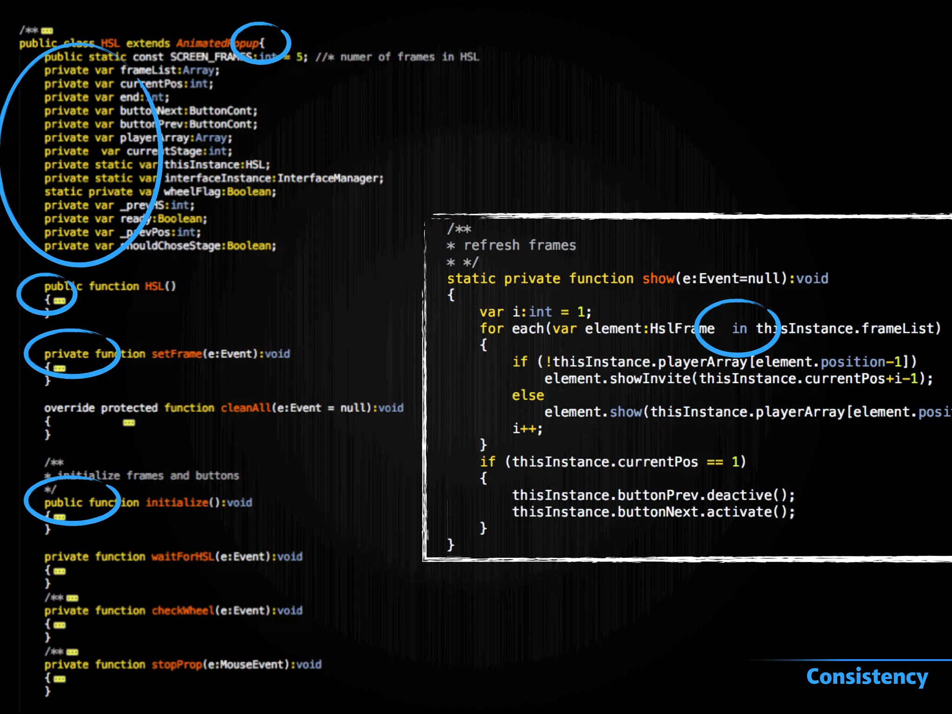The image size is (952, 714).
Task: Unfold the setFrame function body marker
Action: pos(60,368)
